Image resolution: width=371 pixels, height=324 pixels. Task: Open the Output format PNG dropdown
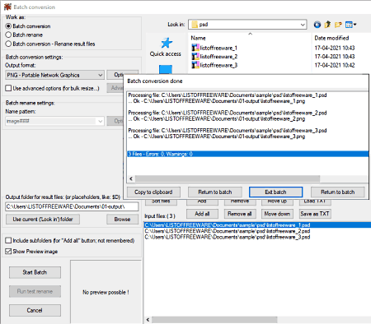(54, 75)
